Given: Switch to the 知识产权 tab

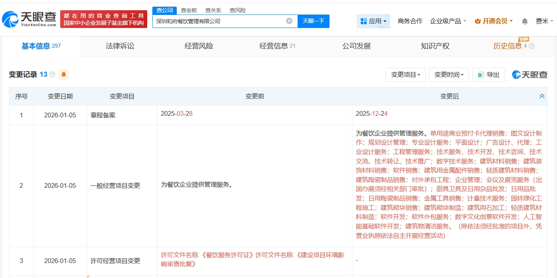Looking at the screenshot, I should point(435,46).
